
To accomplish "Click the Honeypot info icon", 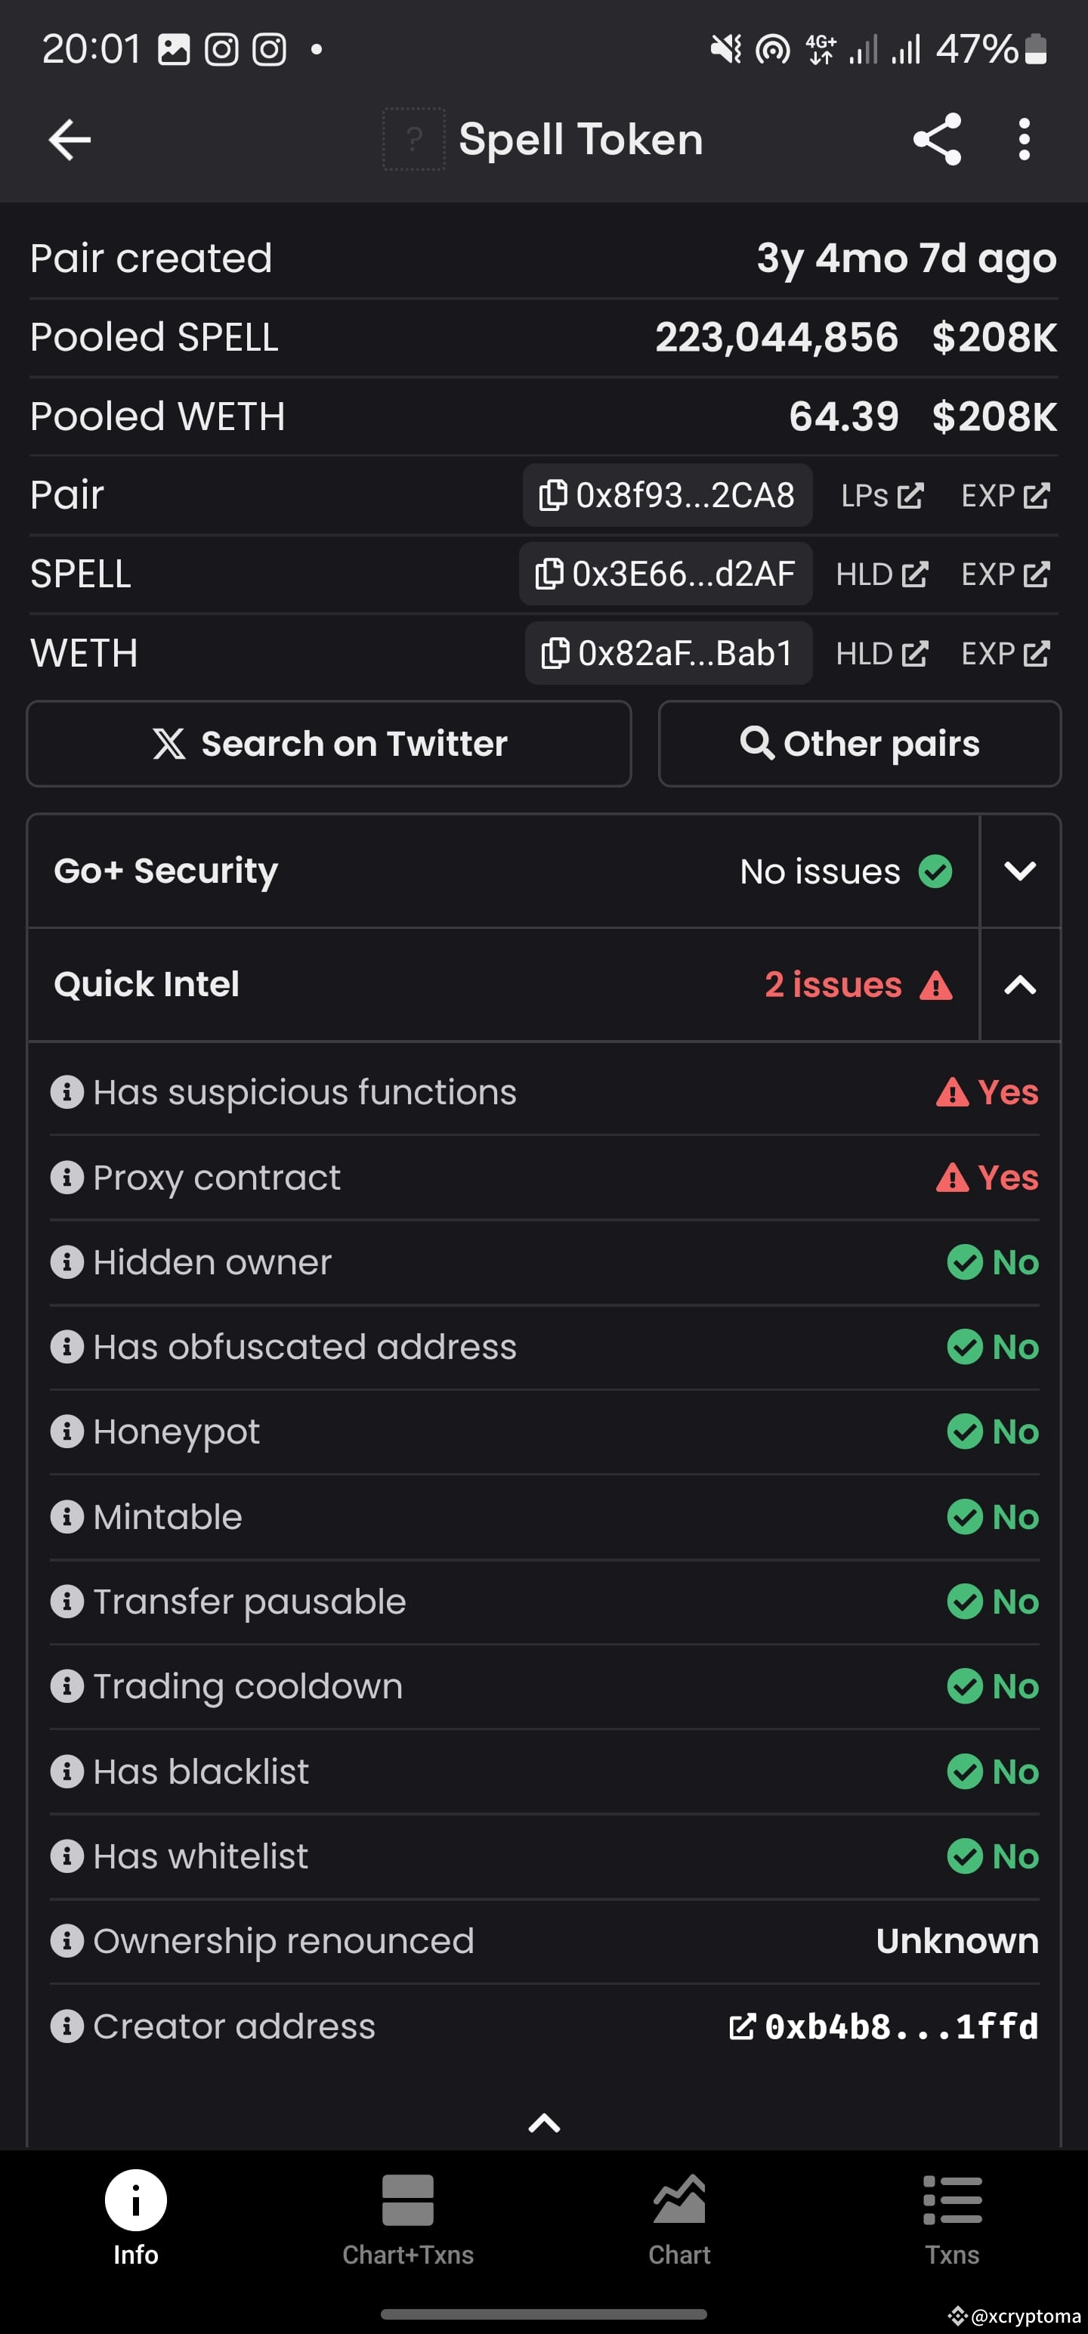I will click(x=67, y=1432).
